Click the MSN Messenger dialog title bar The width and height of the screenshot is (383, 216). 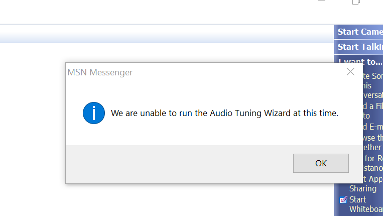pyautogui.click(x=201, y=72)
